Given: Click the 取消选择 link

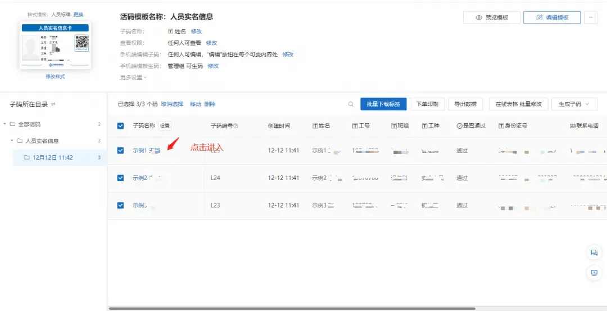Looking at the screenshot, I should click(x=172, y=104).
